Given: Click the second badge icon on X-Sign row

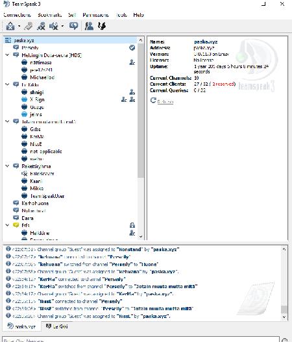Looking at the screenshot, I should click(x=132, y=100).
